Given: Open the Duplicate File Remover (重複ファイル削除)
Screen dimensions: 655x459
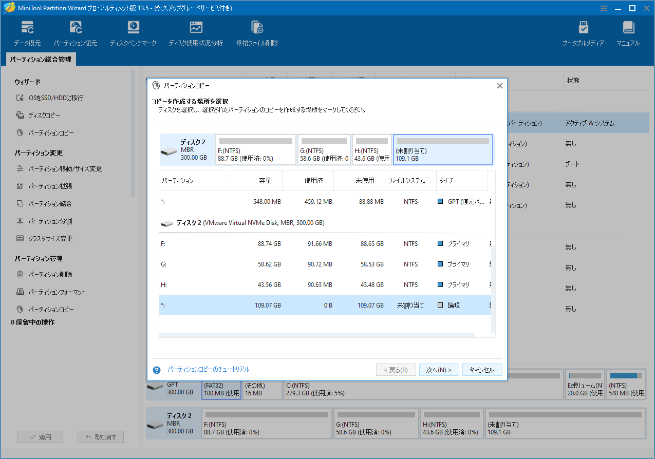Looking at the screenshot, I should coord(257,32).
